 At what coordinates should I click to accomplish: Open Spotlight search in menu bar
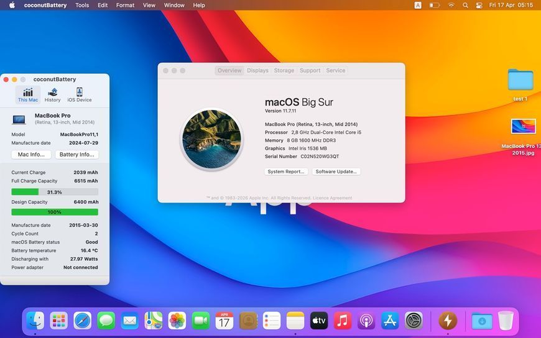click(x=465, y=5)
